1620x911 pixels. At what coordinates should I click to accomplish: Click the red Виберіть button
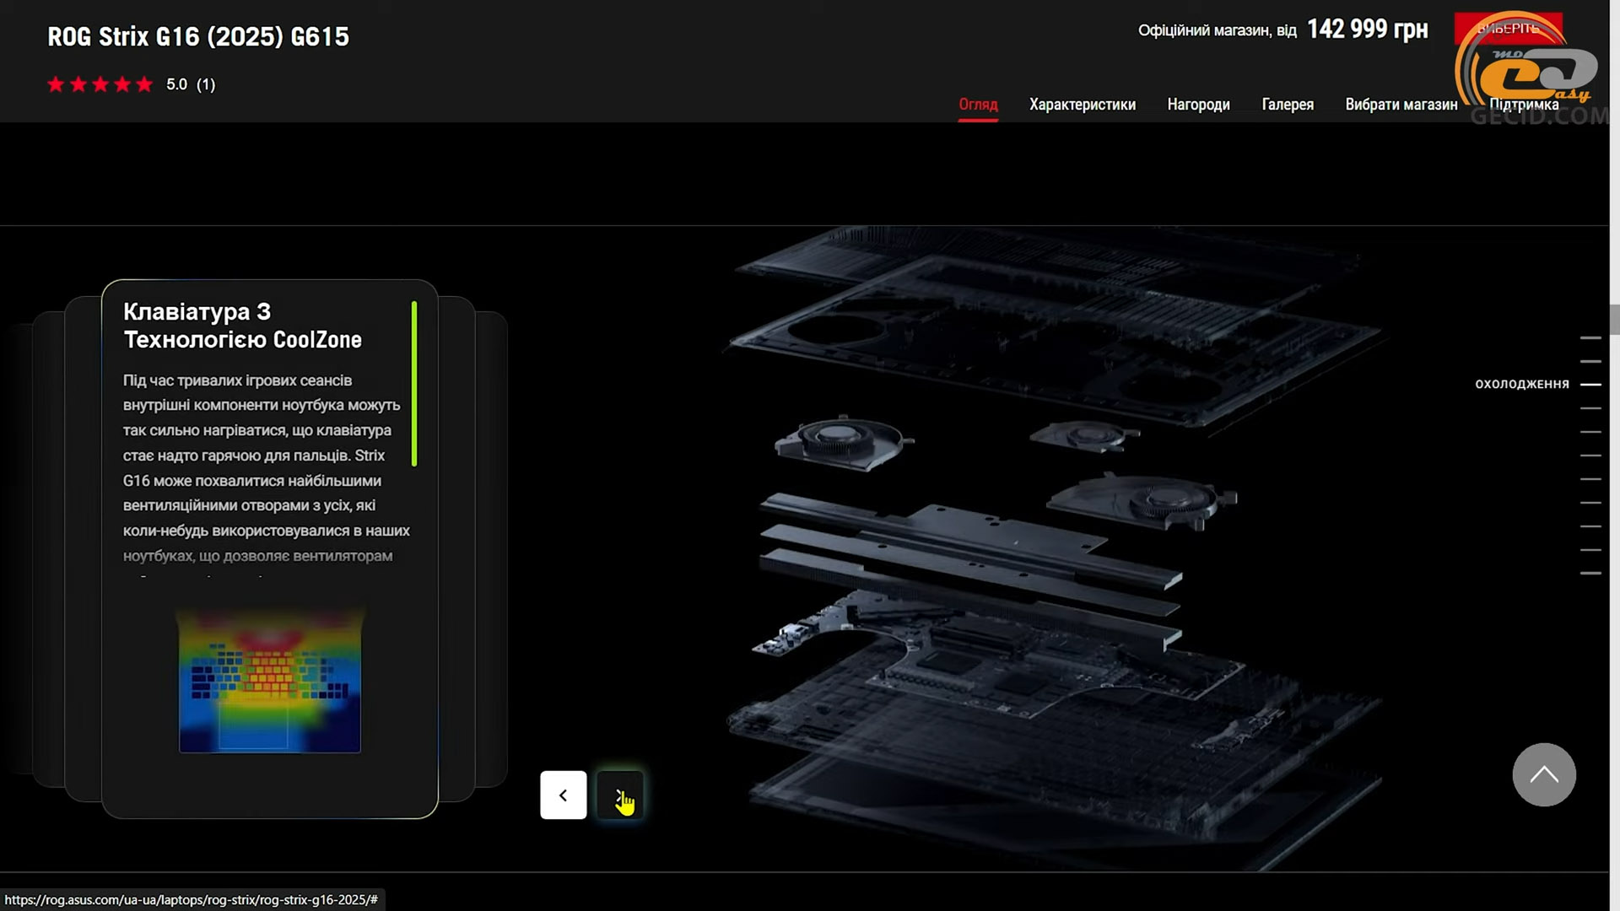pyautogui.click(x=1508, y=29)
